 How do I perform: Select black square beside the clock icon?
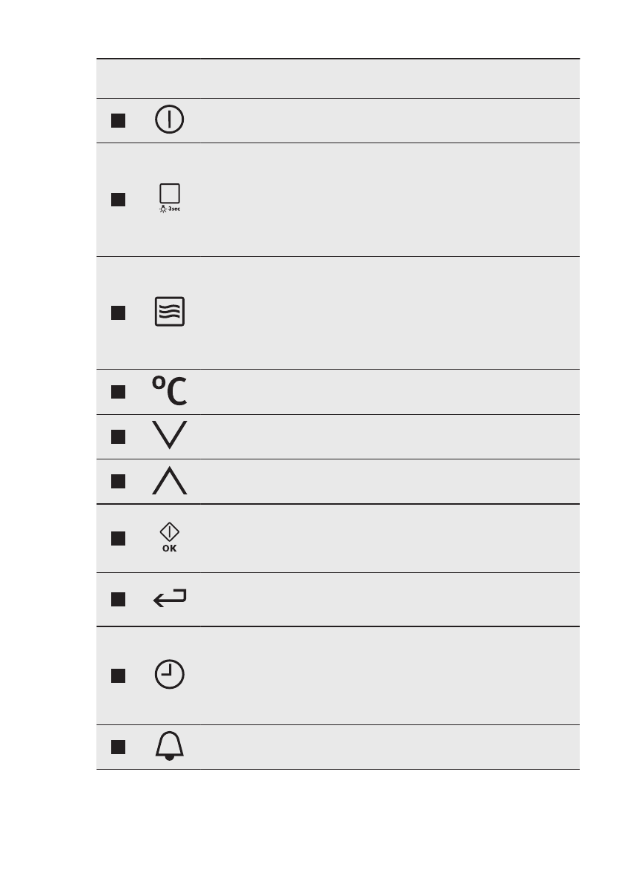tap(118, 675)
